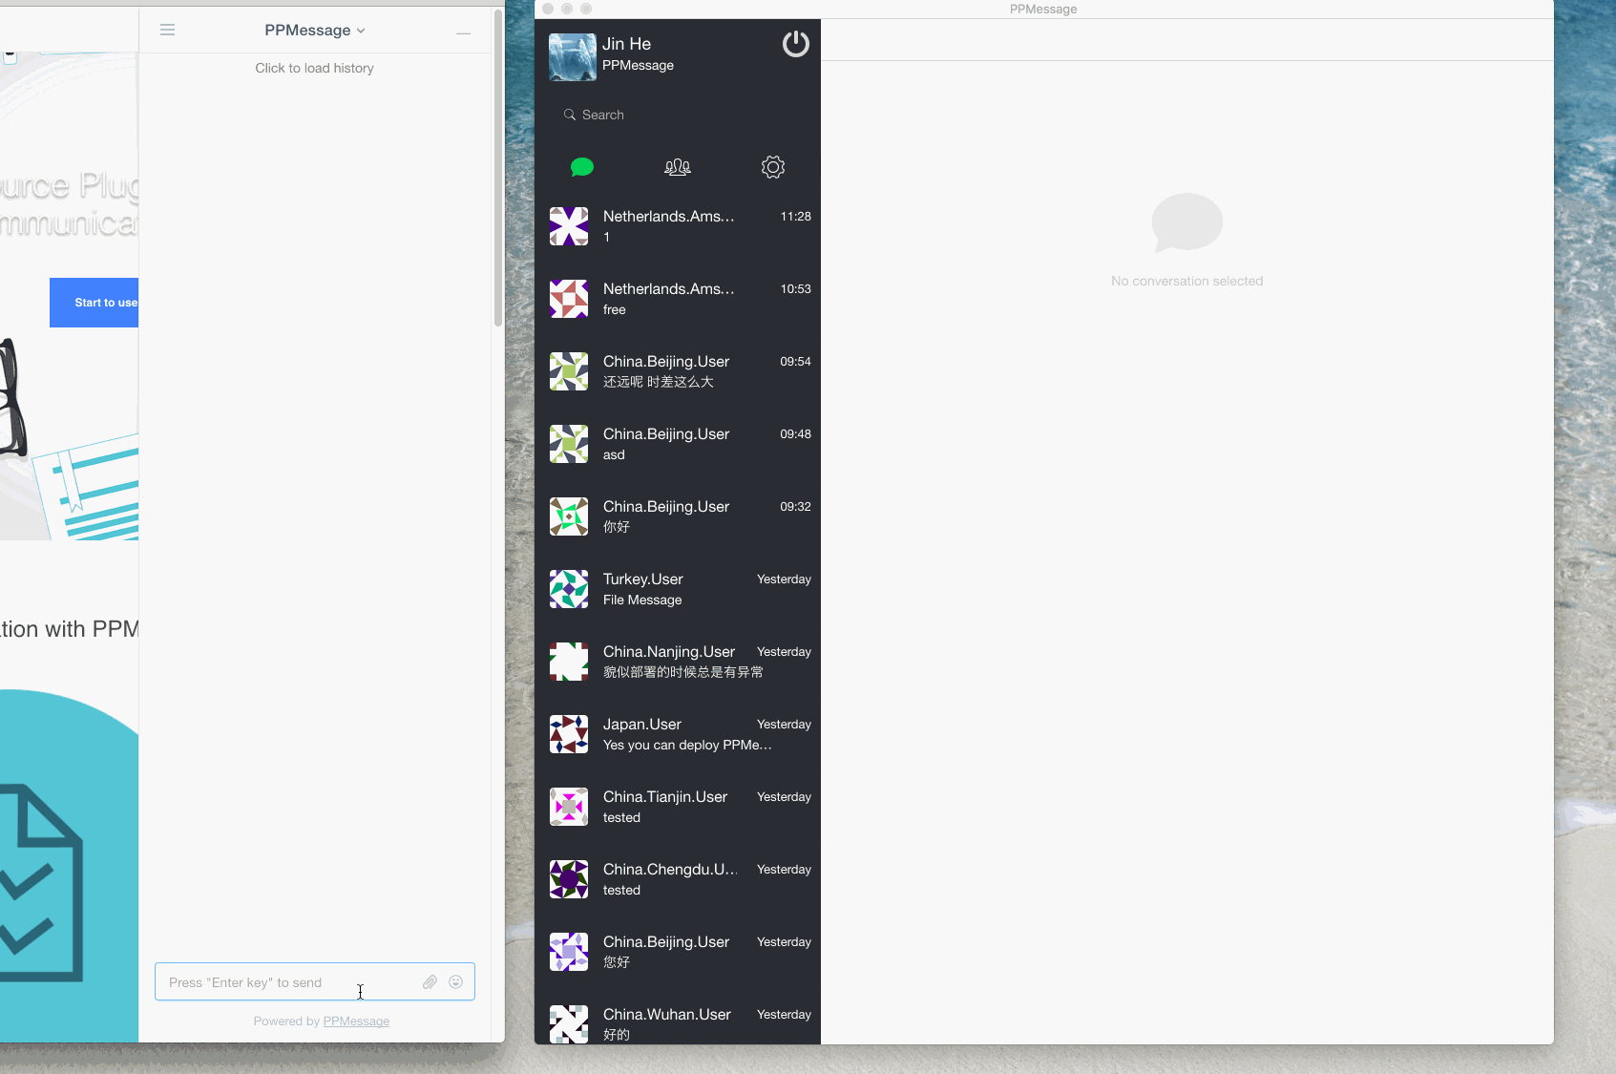
Task: Click avatar of Netherlands.Ams 10:53 chat
Action: 569,299
